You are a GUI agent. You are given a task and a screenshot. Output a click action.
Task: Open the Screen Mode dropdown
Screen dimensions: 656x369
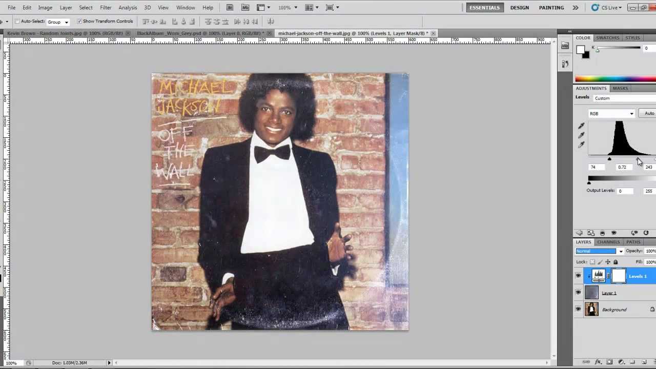[x=332, y=7]
